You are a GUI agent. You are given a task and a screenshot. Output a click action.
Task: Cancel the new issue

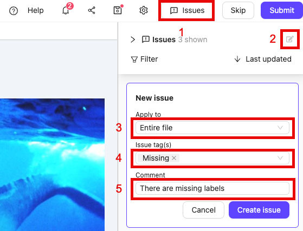(x=203, y=210)
